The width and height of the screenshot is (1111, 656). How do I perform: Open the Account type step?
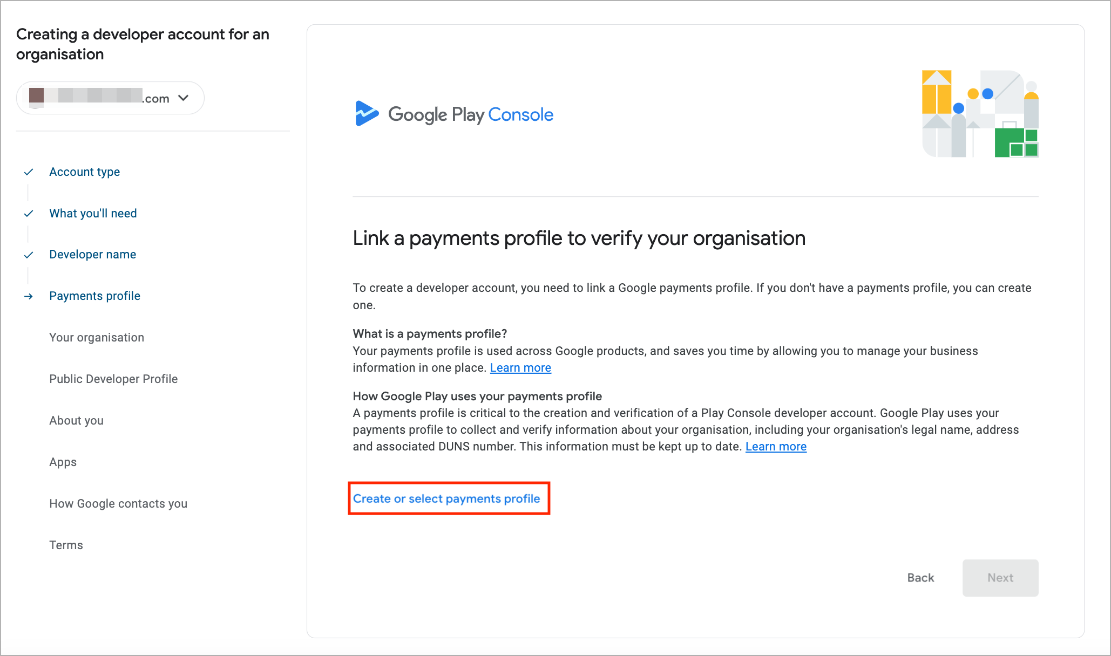(x=85, y=172)
